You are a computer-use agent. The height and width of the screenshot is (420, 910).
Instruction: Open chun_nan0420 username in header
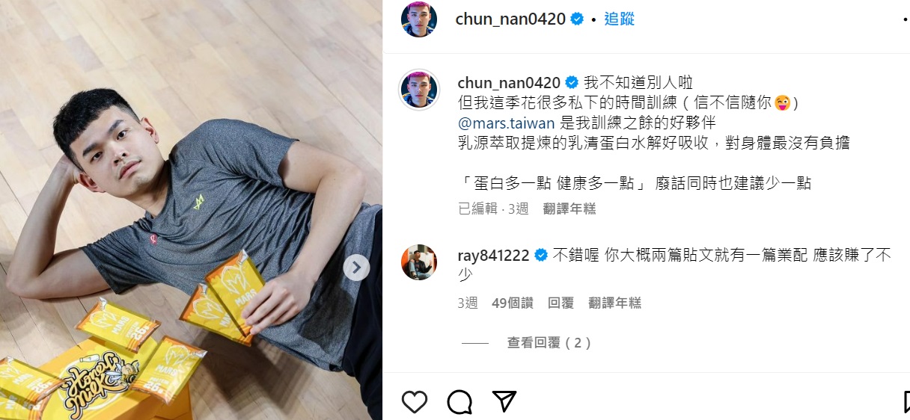510,19
